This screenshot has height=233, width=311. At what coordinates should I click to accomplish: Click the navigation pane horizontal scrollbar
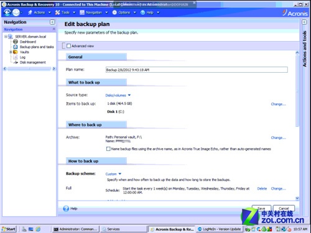[29, 68]
